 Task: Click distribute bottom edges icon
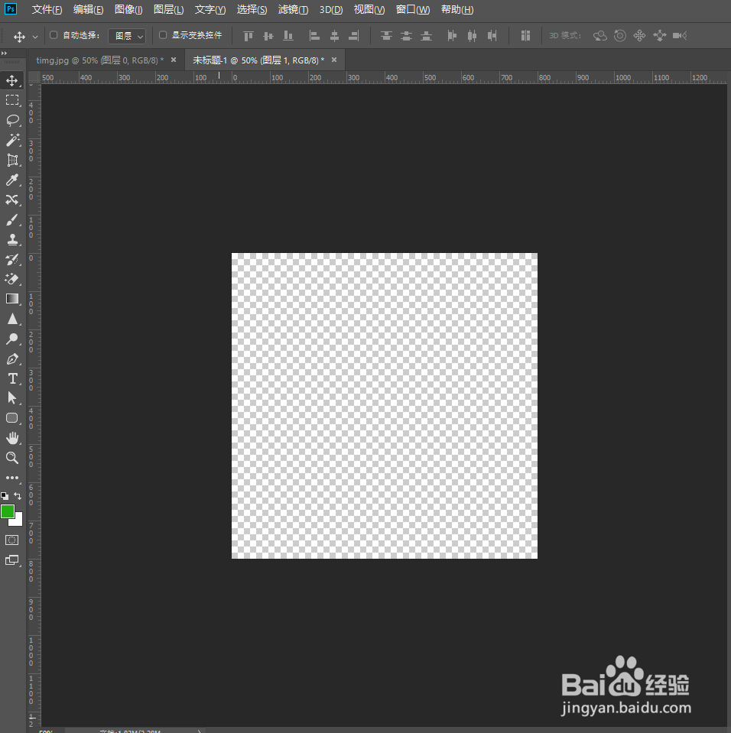click(x=426, y=35)
